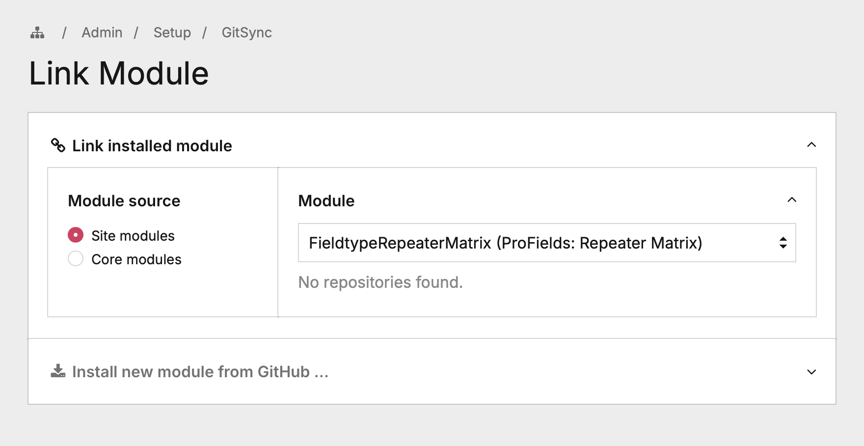
Task: Click the "Module source" field heading
Action: tap(124, 201)
